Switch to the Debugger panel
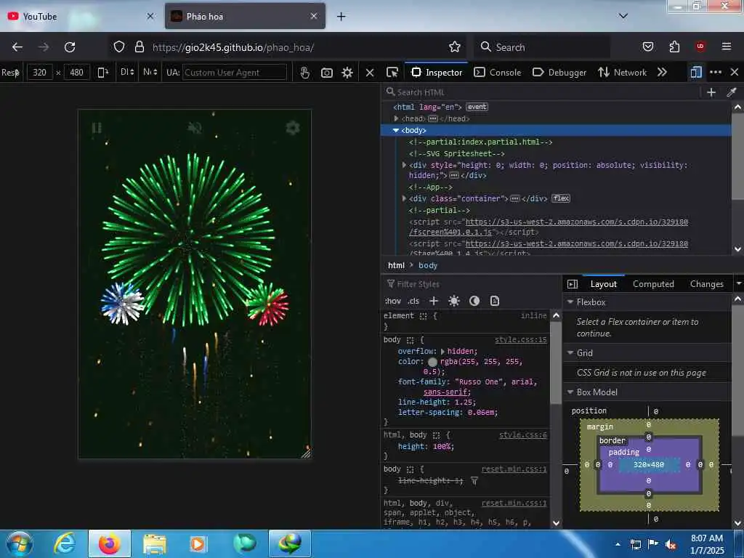The height and width of the screenshot is (558, 744). [559, 72]
